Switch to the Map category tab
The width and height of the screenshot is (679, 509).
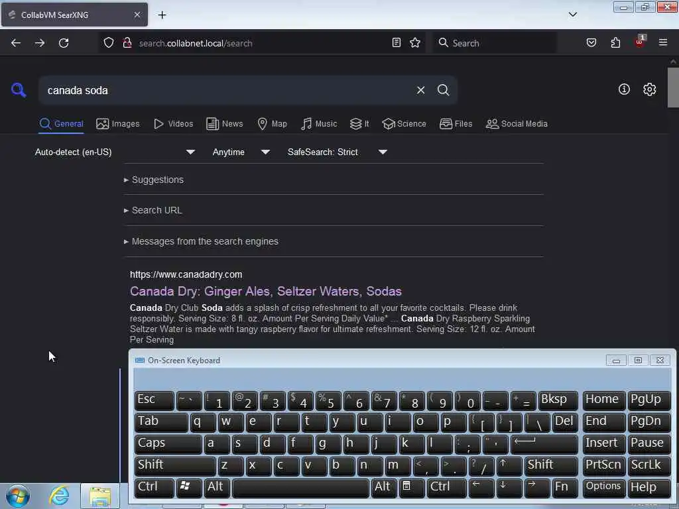coord(272,124)
